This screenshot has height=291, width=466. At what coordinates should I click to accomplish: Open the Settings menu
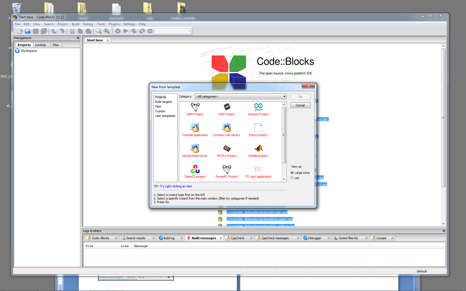[129, 24]
